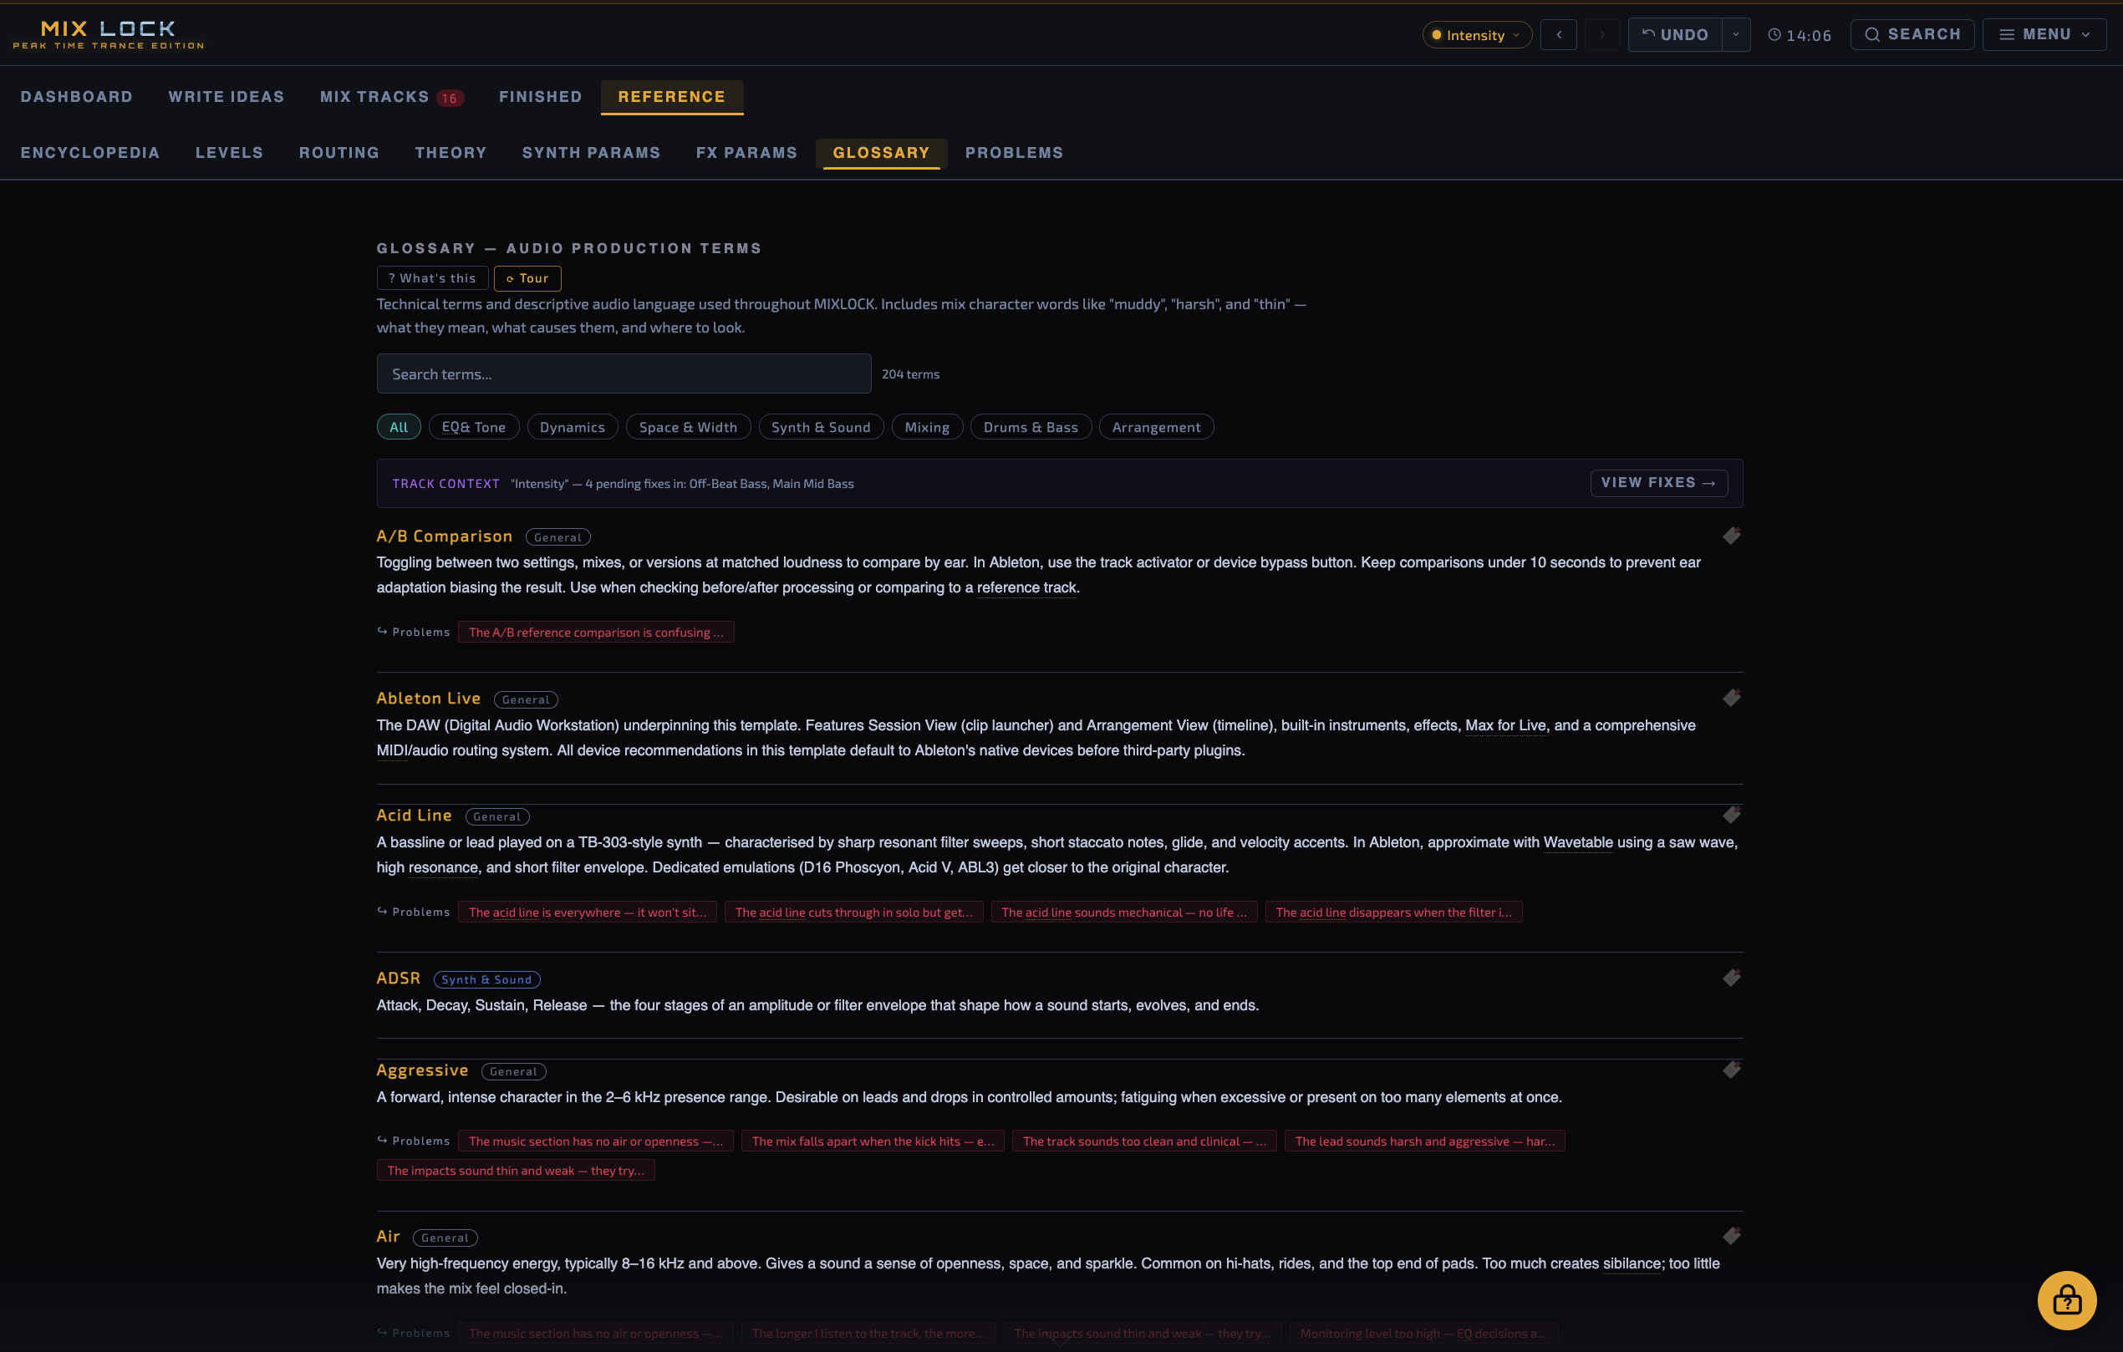Click the View Fixes button
Screen dimensions: 2123x1352
[1657, 483]
